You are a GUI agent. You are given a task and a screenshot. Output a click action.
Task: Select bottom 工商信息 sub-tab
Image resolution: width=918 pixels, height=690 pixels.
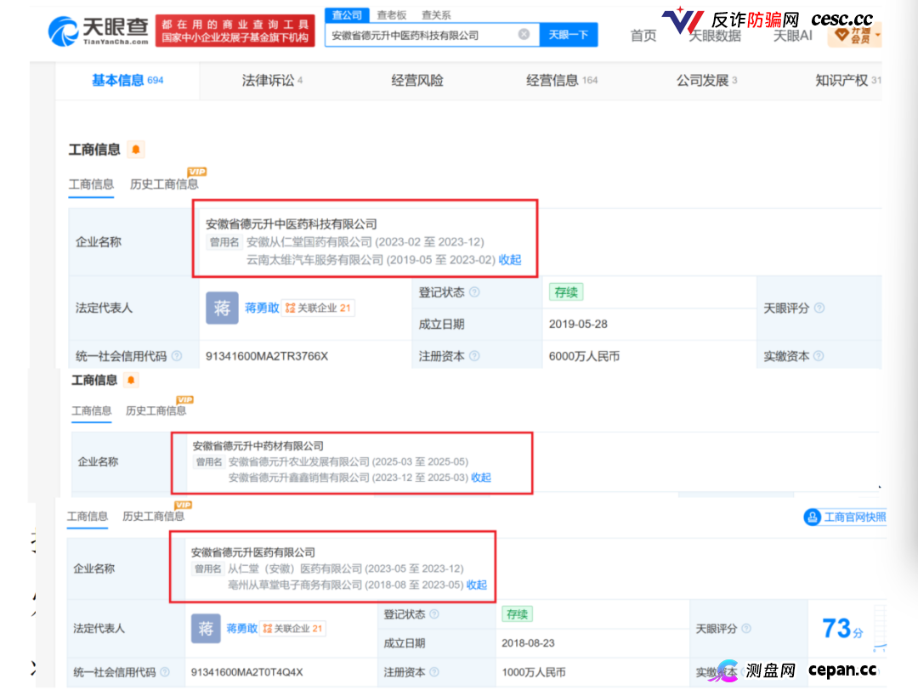pyautogui.click(x=88, y=516)
